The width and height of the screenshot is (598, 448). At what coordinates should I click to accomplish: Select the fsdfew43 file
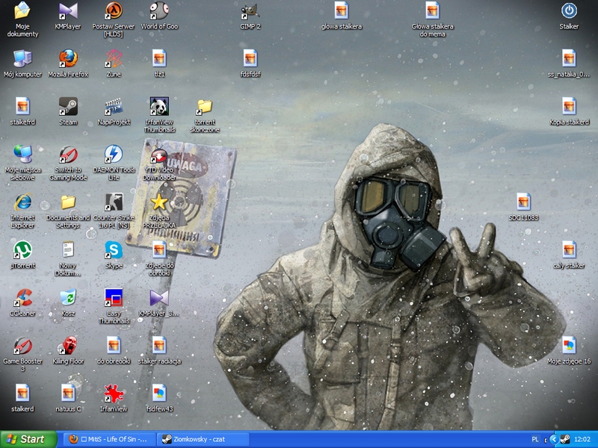[x=159, y=393]
